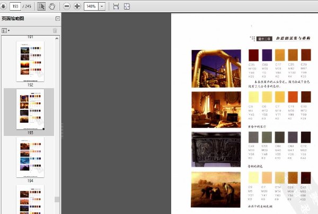The image size is (318, 214).
Task: Click the peach swatch in fourth row
Action: pos(267,177)
